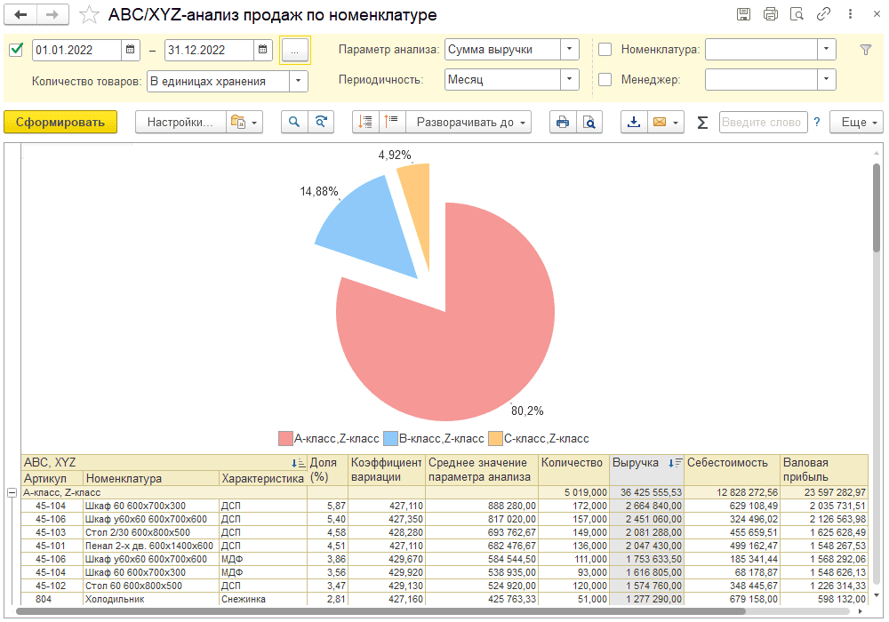Open the filter funnel icon
Screen dimensions: 889x622
[865, 50]
